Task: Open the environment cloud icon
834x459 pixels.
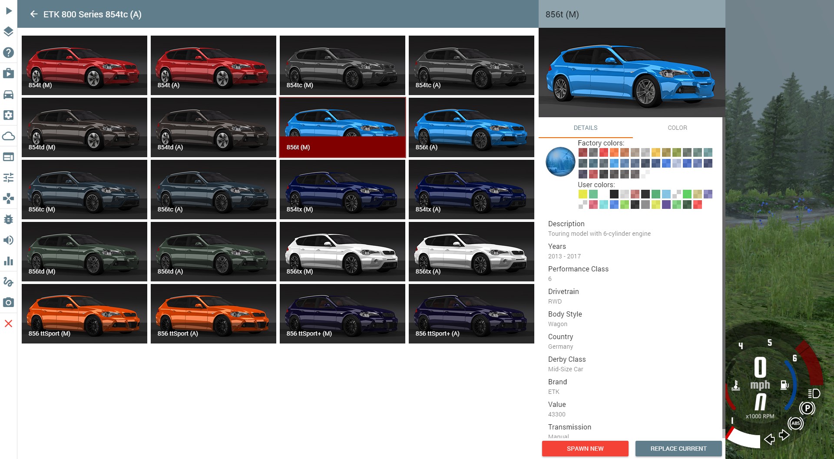Action: 8,136
